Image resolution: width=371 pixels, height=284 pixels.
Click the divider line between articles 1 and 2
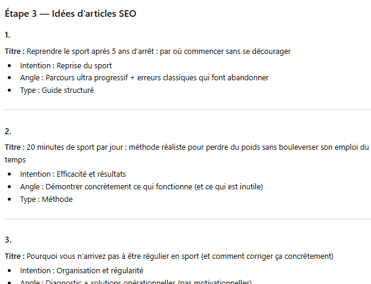[x=188, y=110]
